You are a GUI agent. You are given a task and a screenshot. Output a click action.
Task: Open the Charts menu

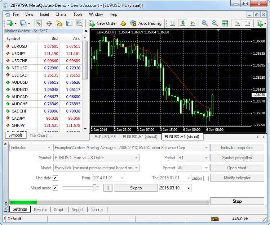tap(61, 14)
